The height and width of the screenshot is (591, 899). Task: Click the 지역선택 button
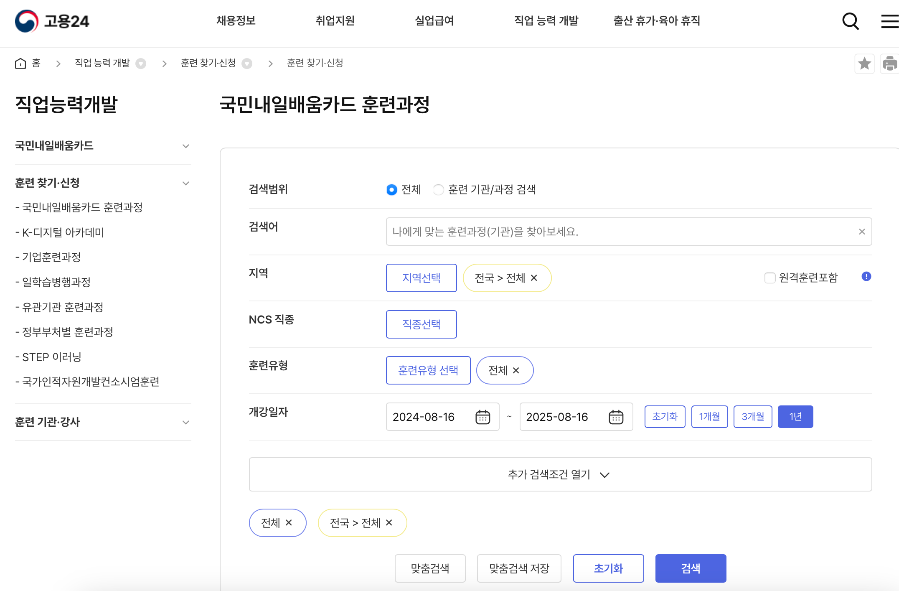point(421,278)
